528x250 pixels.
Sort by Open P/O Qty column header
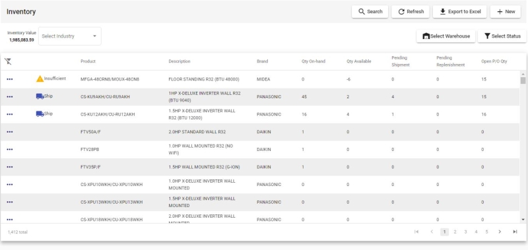pyautogui.click(x=494, y=61)
